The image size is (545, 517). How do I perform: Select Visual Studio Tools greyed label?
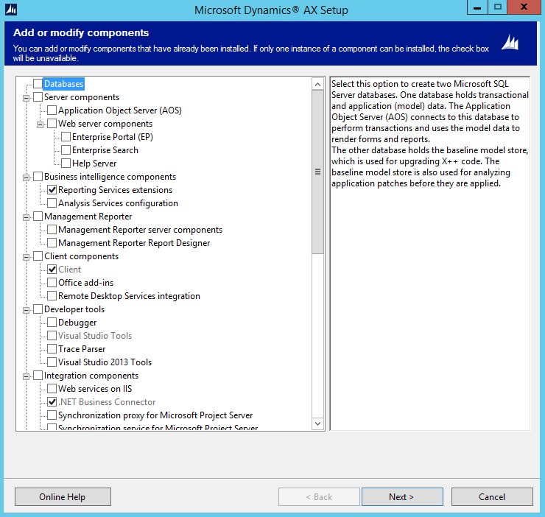point(95,336)
